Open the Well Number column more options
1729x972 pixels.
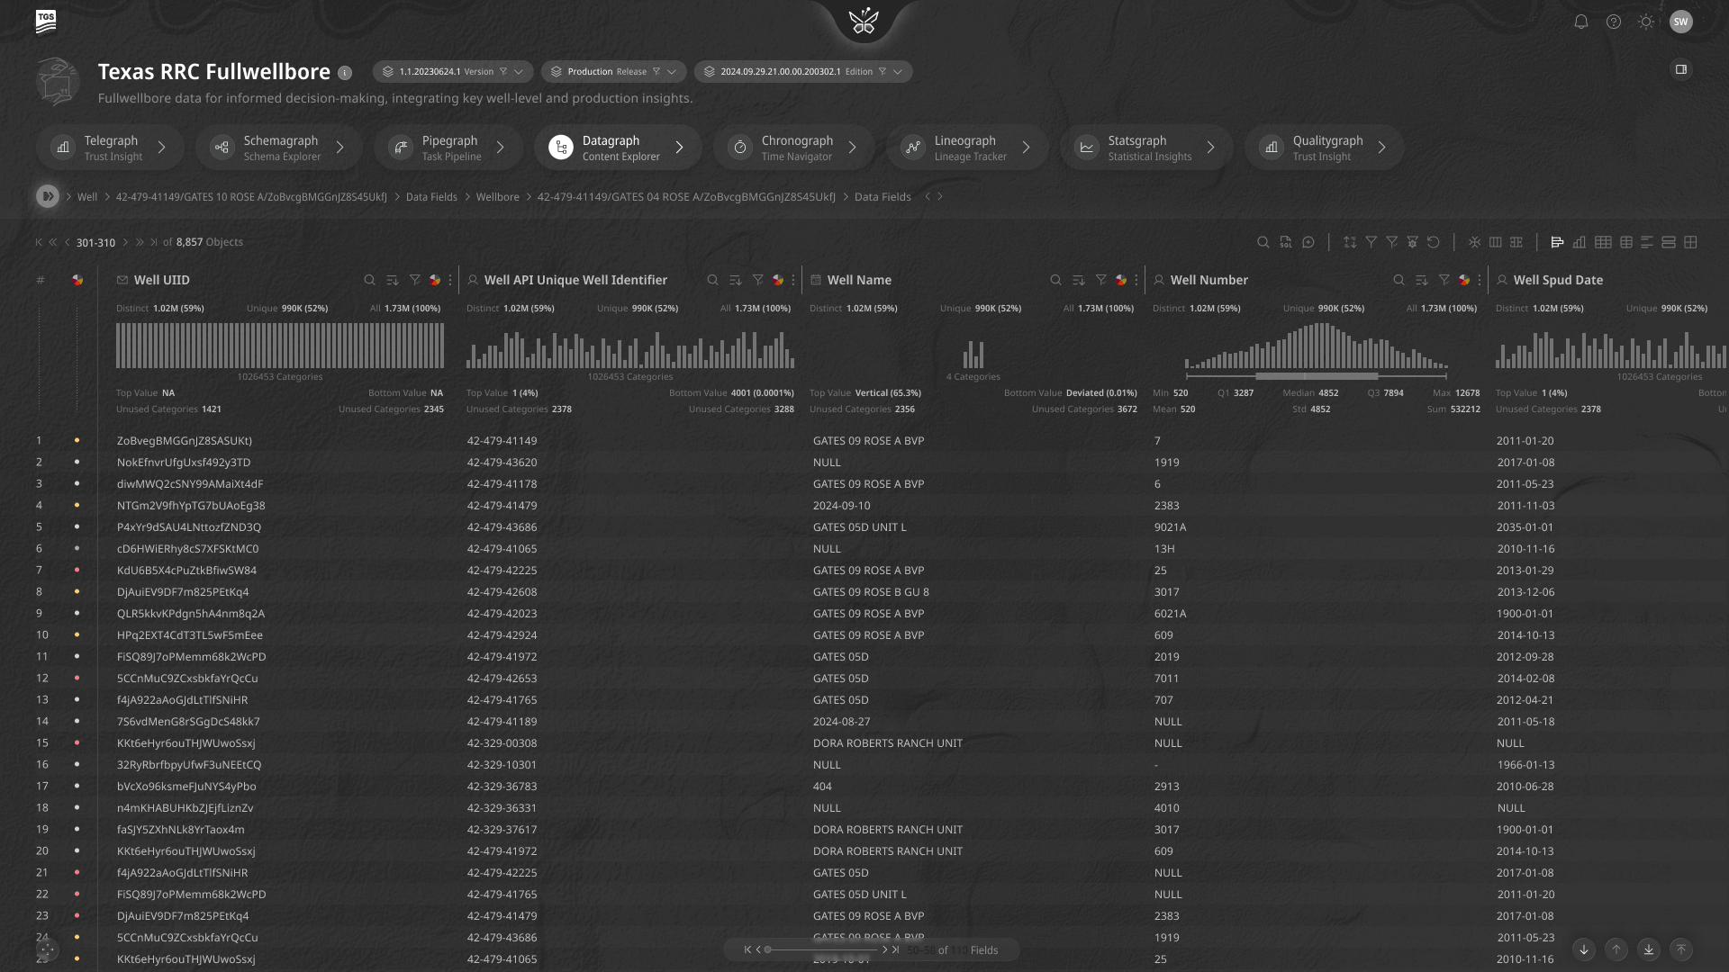[1479, 280]
